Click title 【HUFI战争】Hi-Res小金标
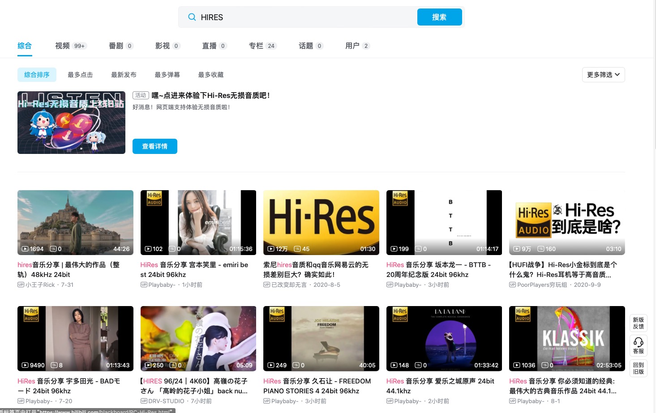Image resolution: width=656 pixels, height=413 pixels. (563, 270)
